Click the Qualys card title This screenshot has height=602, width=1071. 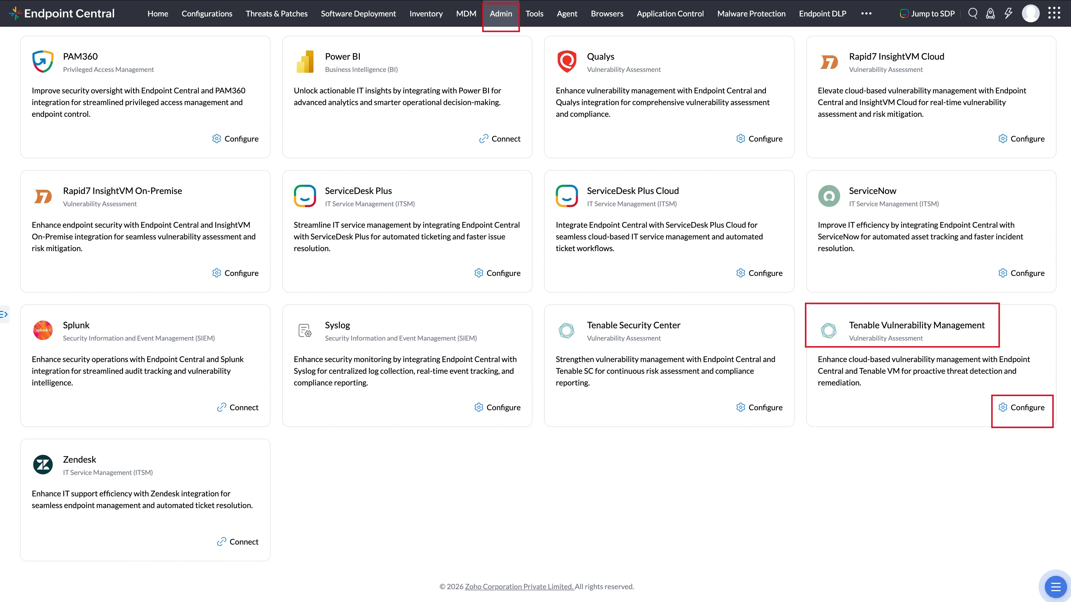600,57
